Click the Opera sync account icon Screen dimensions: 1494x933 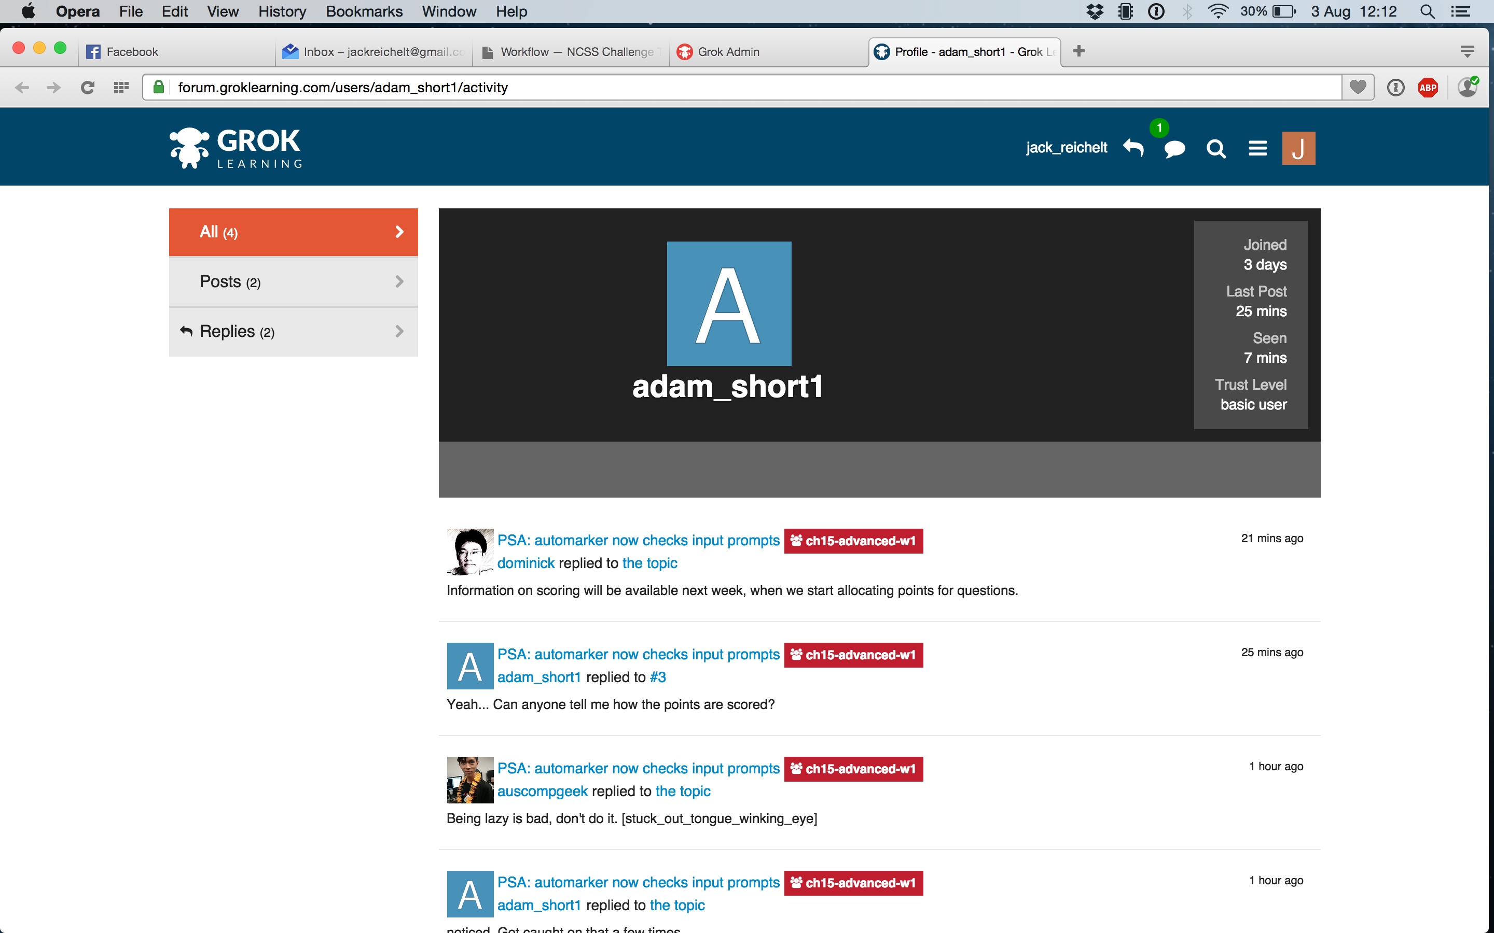pyautogui.click(x=1468, y=87)
